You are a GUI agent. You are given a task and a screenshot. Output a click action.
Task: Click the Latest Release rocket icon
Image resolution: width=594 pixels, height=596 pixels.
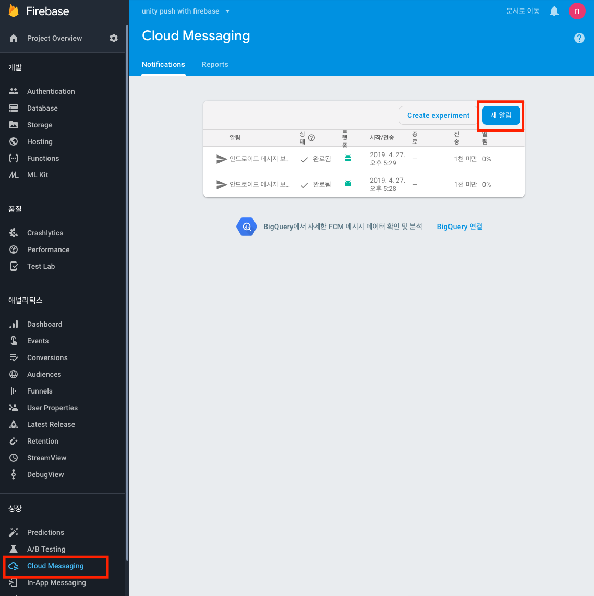pos(14,424)
